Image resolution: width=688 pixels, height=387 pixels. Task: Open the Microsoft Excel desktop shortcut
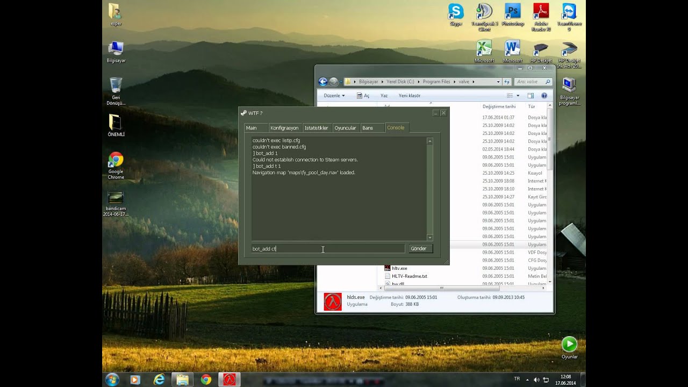(x=484, y=51)
